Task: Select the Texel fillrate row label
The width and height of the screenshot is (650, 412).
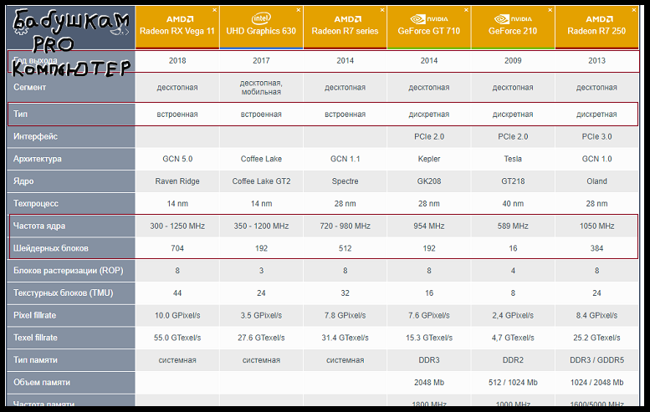Action: point(35,338)
